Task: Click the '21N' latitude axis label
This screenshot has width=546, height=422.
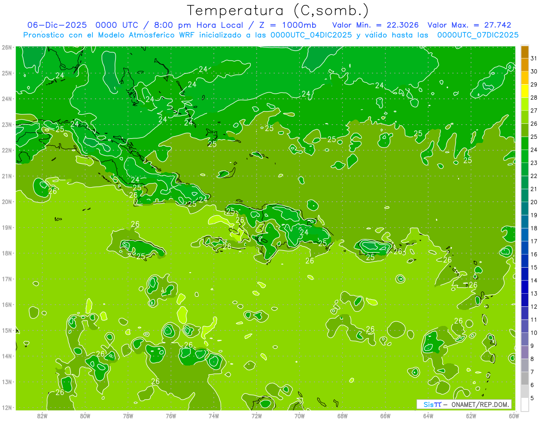Action: coord(6,176)
